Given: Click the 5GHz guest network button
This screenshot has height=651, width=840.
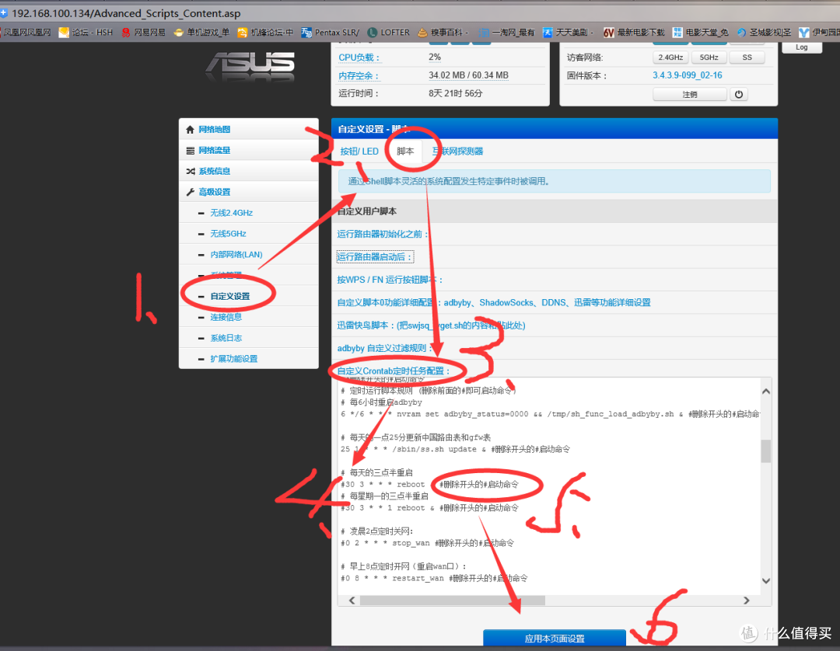Looking at the screenshot, I should [709, 57].
